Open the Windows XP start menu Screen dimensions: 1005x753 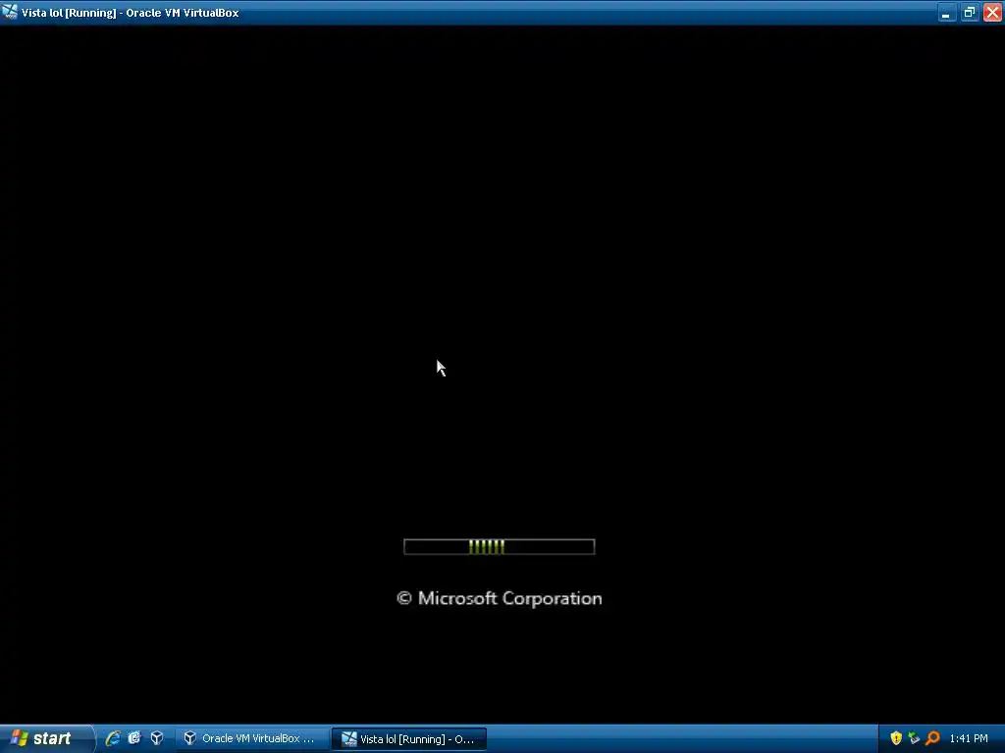tap(46, 738)
